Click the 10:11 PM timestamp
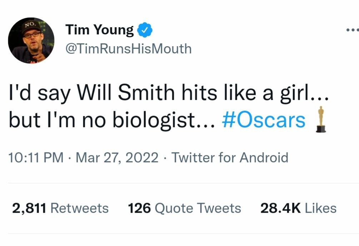The height and width of the screenshot is (246, 359). 36,158
